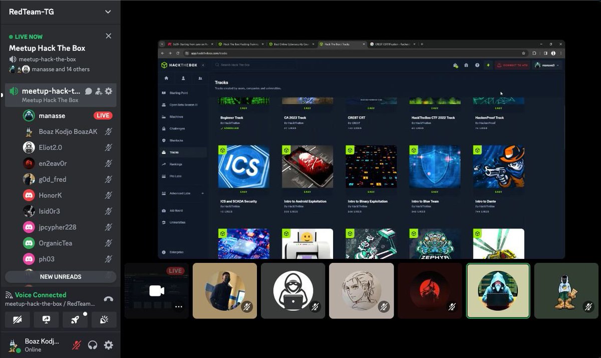601x358 pixels.
Task: Select user Boaz Kodjo BoazAK in list
Action: [x=67, y=132]
